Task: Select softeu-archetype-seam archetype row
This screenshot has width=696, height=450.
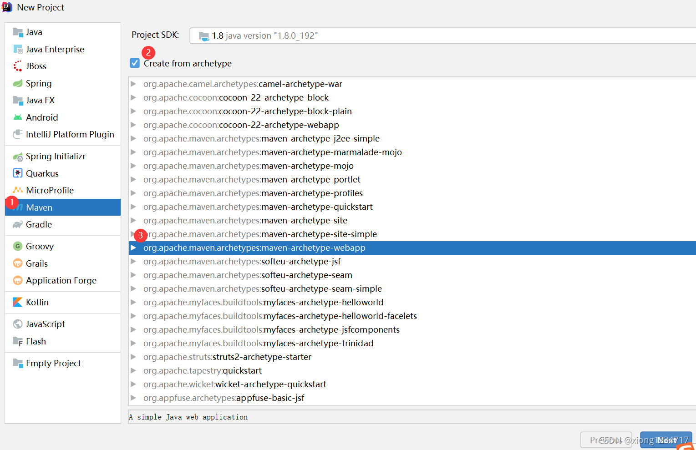Action: coord(412,275)
